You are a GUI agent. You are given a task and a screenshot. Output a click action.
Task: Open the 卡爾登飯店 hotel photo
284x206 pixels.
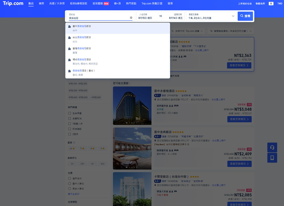tap(132, 189)
